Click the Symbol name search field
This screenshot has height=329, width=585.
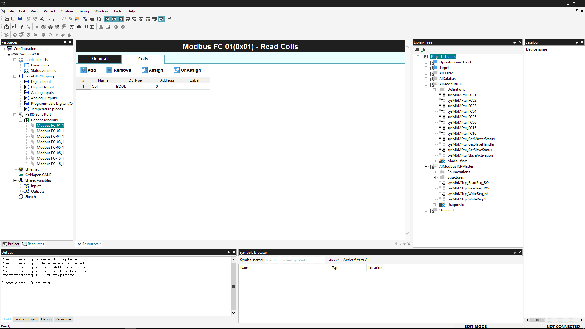pyautogui.click(x=294, y=260)
